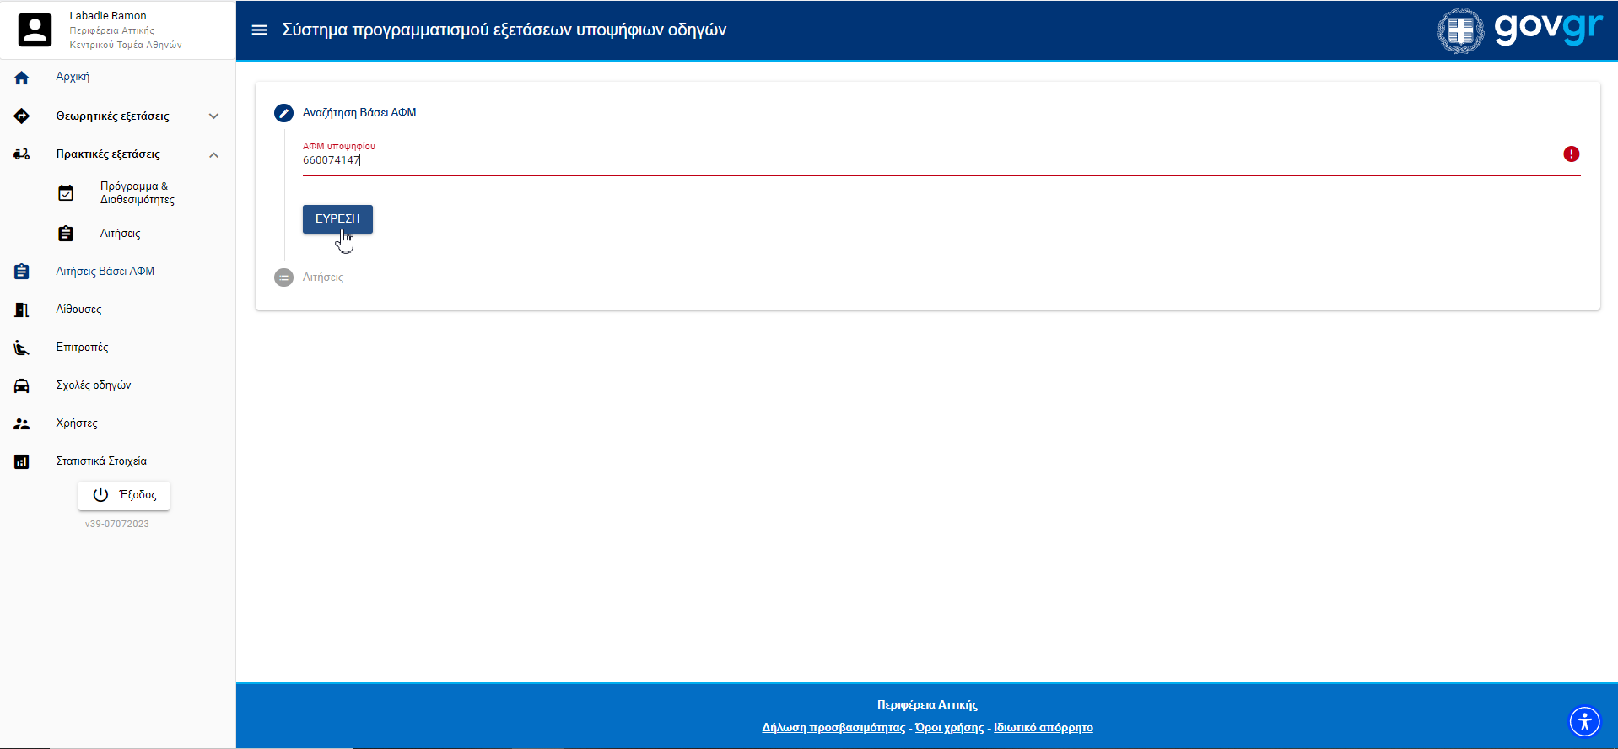1618x749 pixels.
Task: Go to Επιτροπές in the sidebar
Action: (x=82, y=348)
